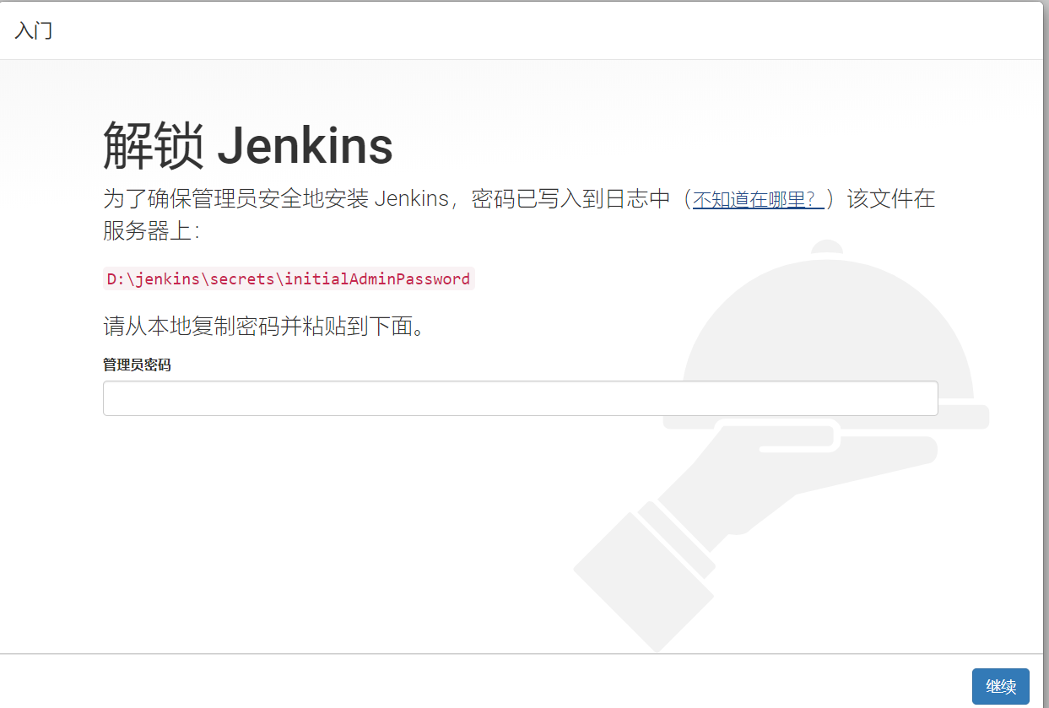The image size is (1049, 708).
Task: Click the D:\jenkins\secrets\initialAdminPassword path text
Action: coord(289,278)
